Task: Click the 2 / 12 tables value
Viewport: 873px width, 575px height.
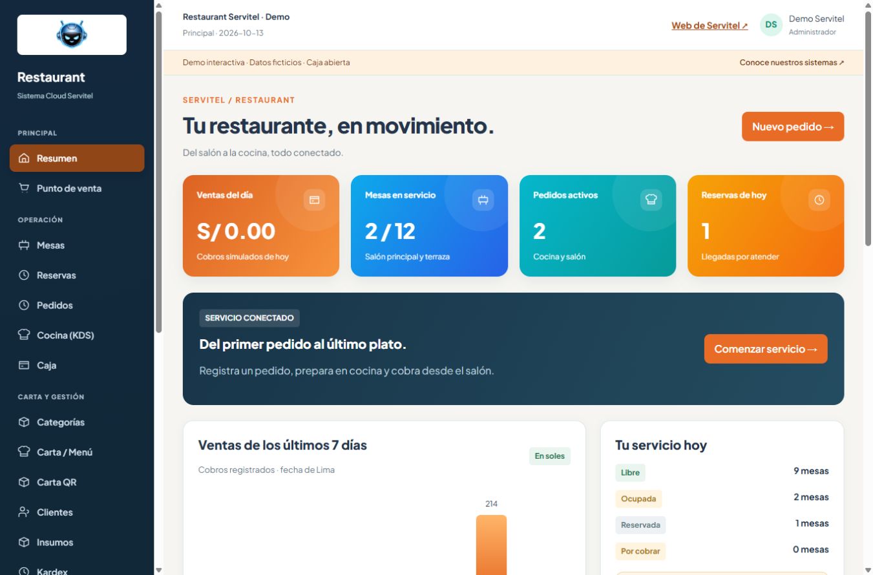Action: point(390,231)
